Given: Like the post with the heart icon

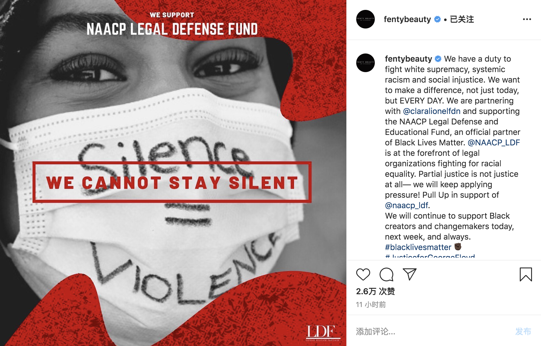Looking at the screenshot, I should point(363,274).
